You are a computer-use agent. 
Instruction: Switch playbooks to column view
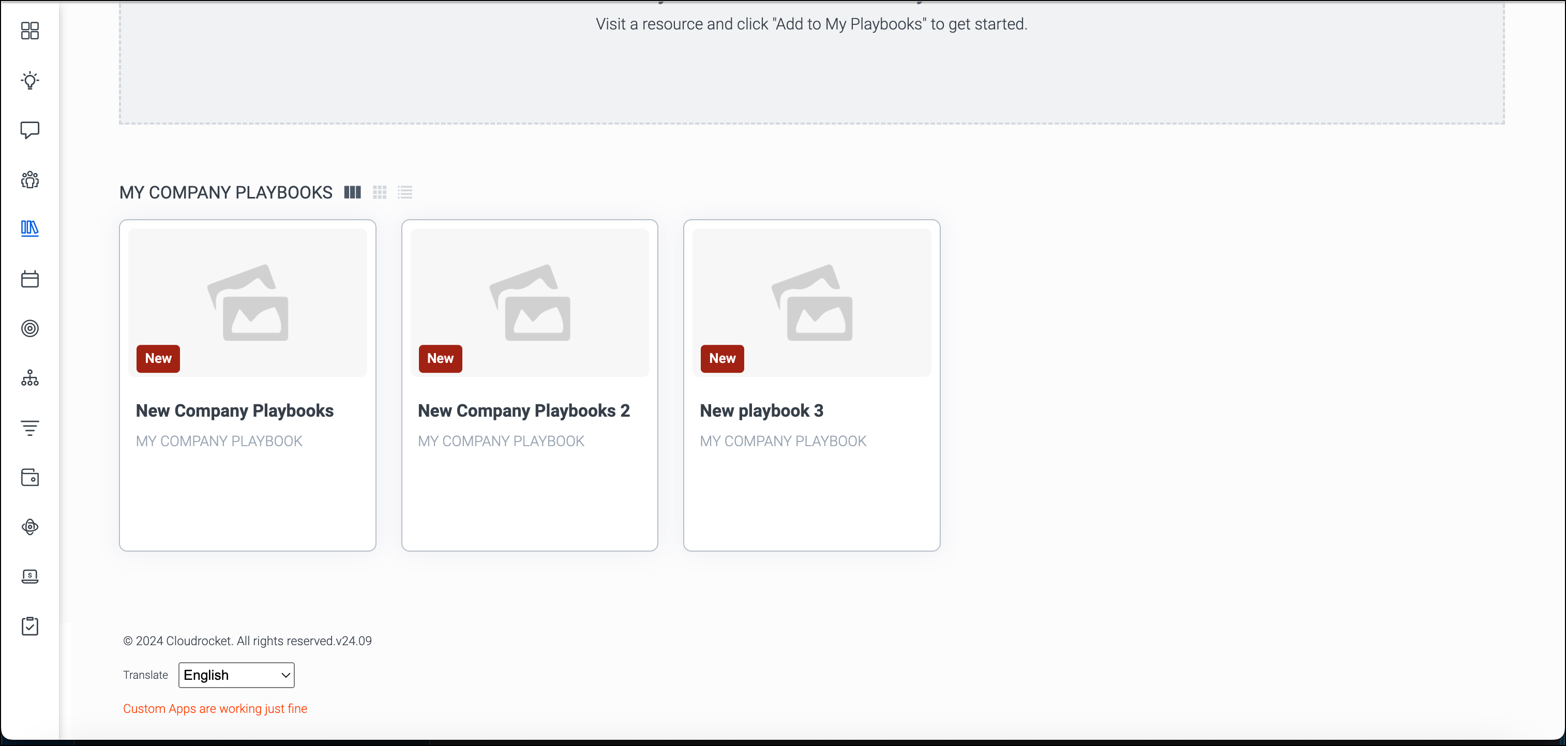coord(353,193)
